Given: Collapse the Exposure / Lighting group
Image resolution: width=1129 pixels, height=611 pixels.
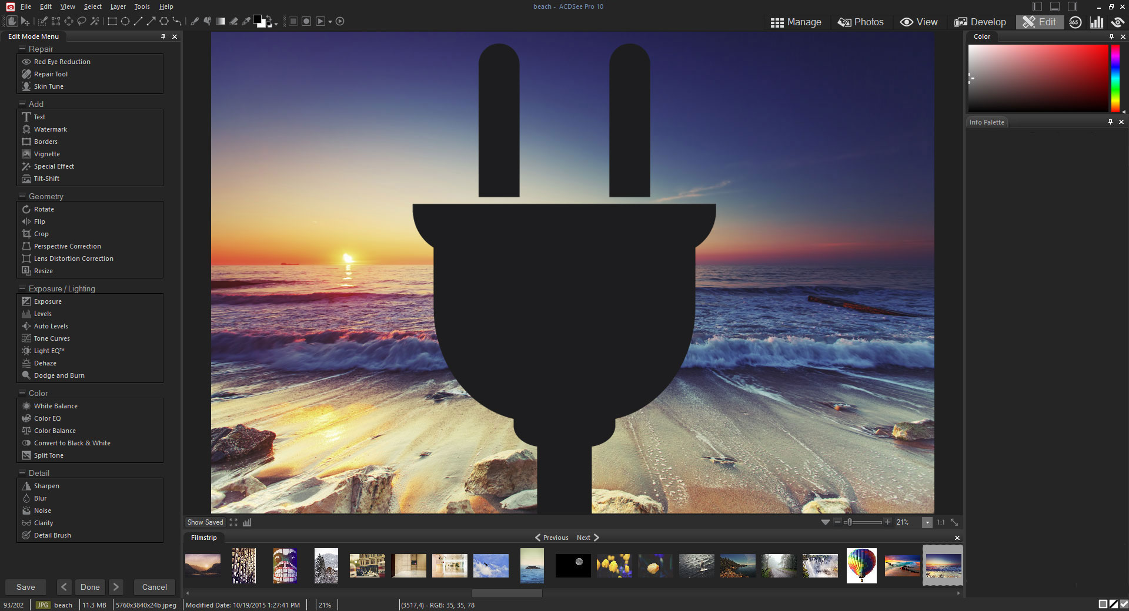Looking at the screenshot, I should coord(22,288).
